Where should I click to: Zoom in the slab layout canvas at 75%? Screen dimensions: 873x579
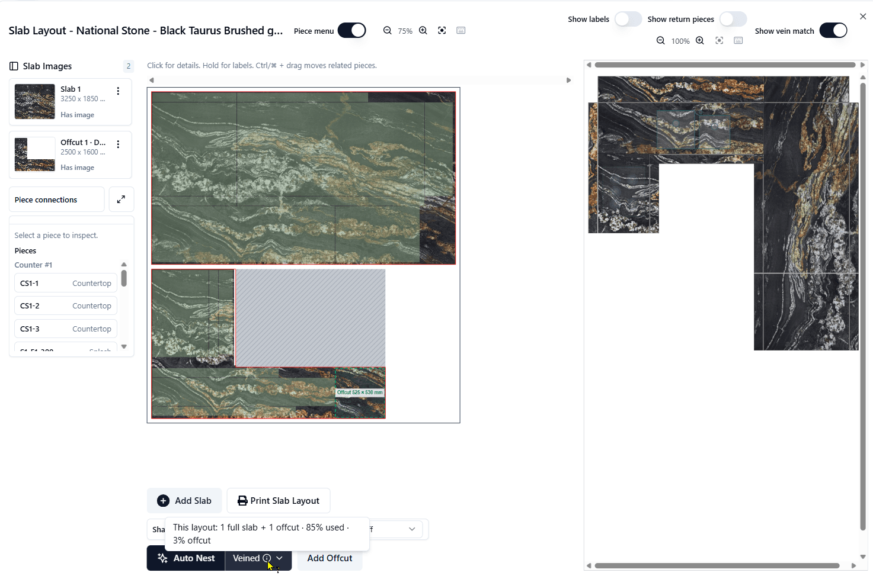click(423, 30)
